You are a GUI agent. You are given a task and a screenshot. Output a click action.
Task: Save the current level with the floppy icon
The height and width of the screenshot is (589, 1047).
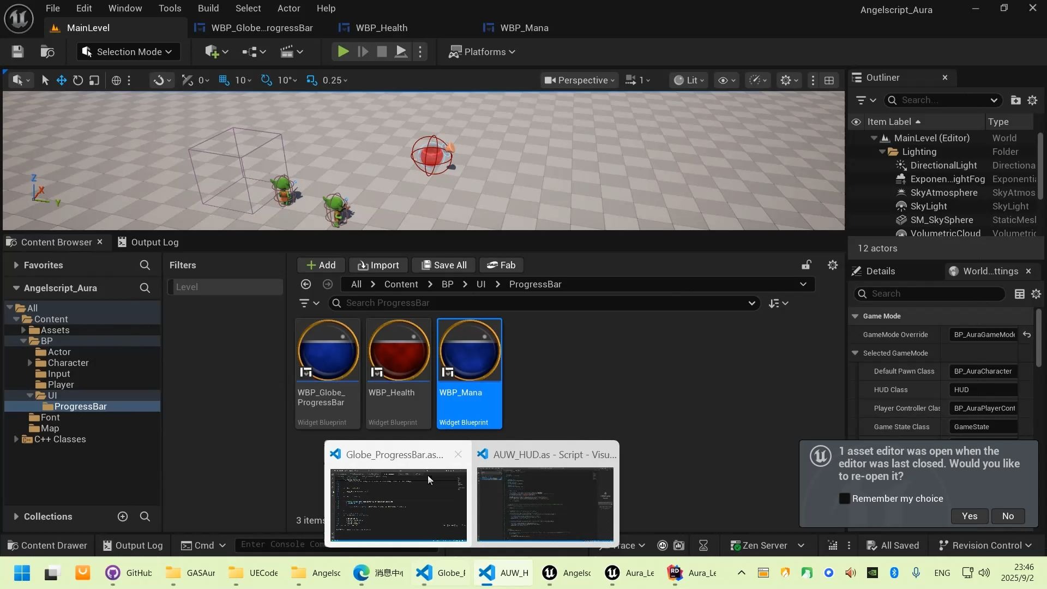coord(17,52)
